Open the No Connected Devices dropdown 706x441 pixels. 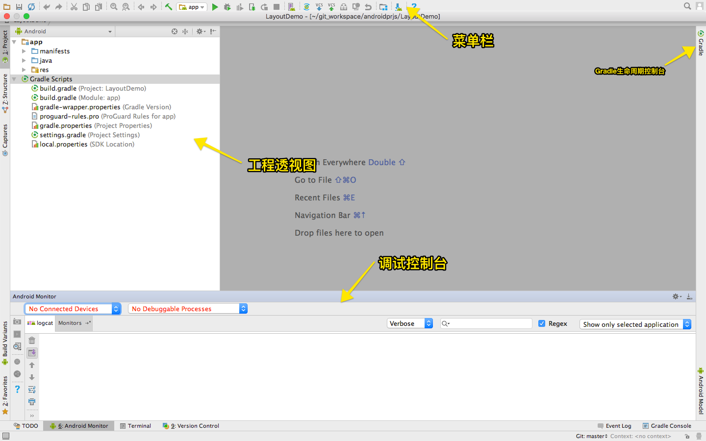73,309
